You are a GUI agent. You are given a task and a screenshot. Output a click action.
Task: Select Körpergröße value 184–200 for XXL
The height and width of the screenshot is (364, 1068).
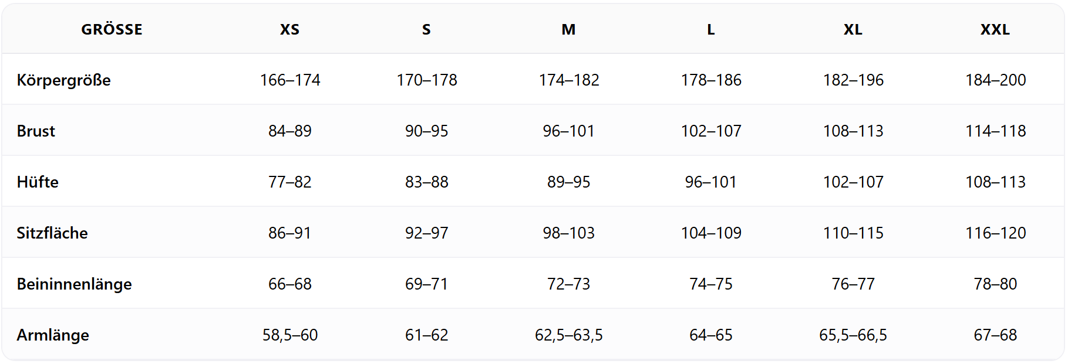pyautogui.click(x=995, y=80)
